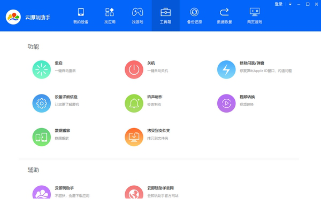
Task: Switch to the 数据恢复 tab
Action: (x=224, y=15)
